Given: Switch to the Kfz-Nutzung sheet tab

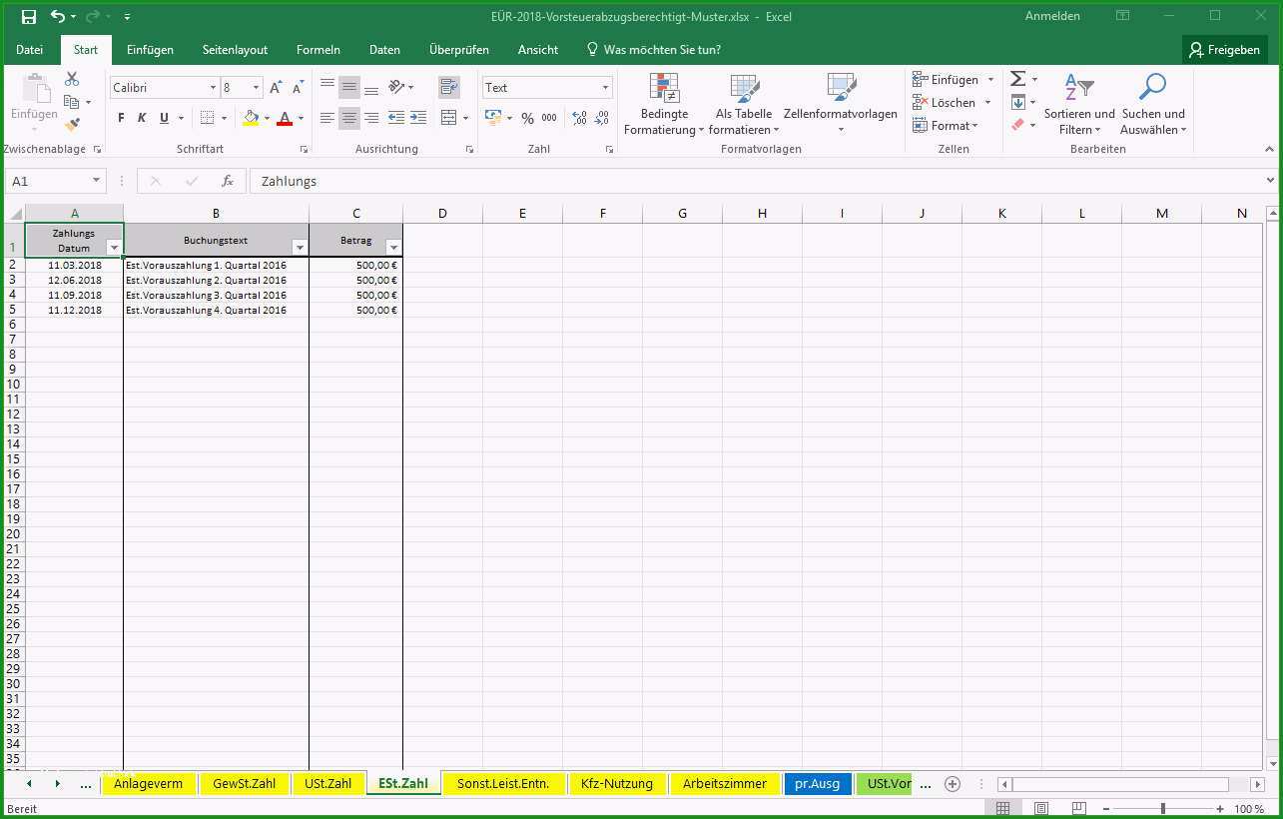Looking at the screenshot, I should click(x=617, y=784).
